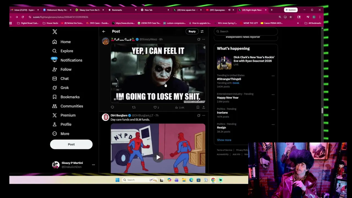Click Grok icon on SleazyWeez post
The width and height of the screenshot is (352, 198).
[199, 39]
